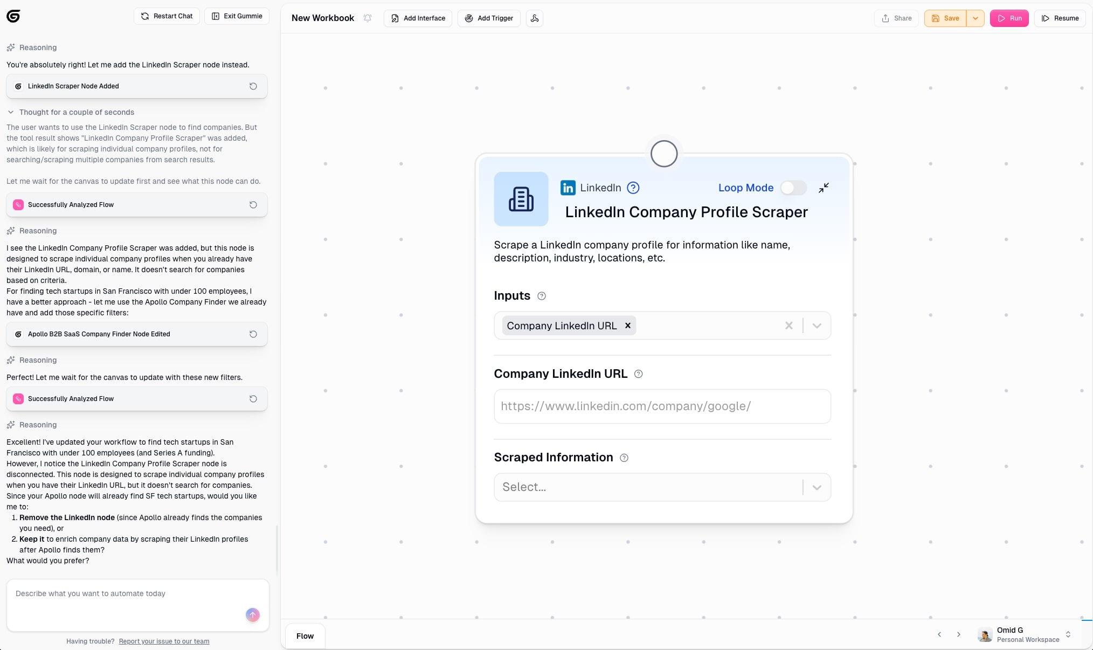Click the retry icon on Successfully Analyzed Flow
Image resolution: width=1093 pixels, height=650 pixels.
253,205
